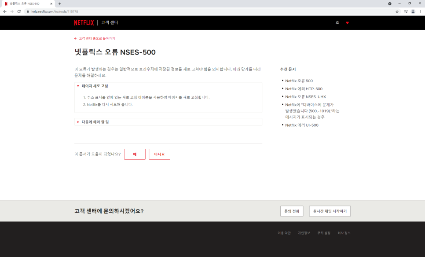Click the 예 feedback button
Screen dimensions: 425x257
[135, 154]
